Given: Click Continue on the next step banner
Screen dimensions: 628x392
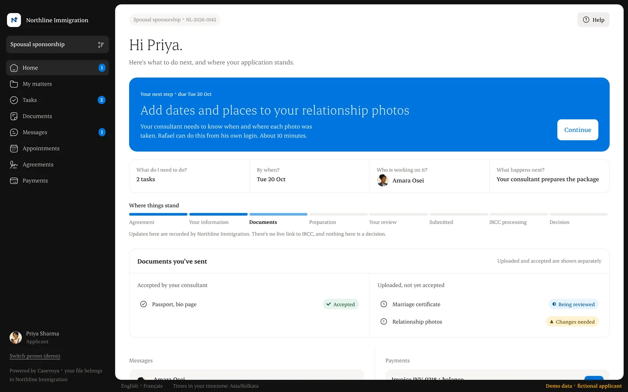Looking at the screenshot, I should pos(578,130).
